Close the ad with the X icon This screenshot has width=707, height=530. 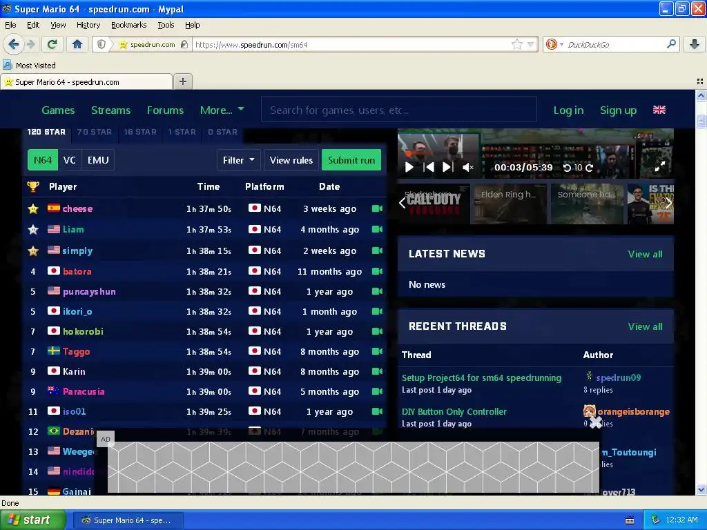(596, 422)
